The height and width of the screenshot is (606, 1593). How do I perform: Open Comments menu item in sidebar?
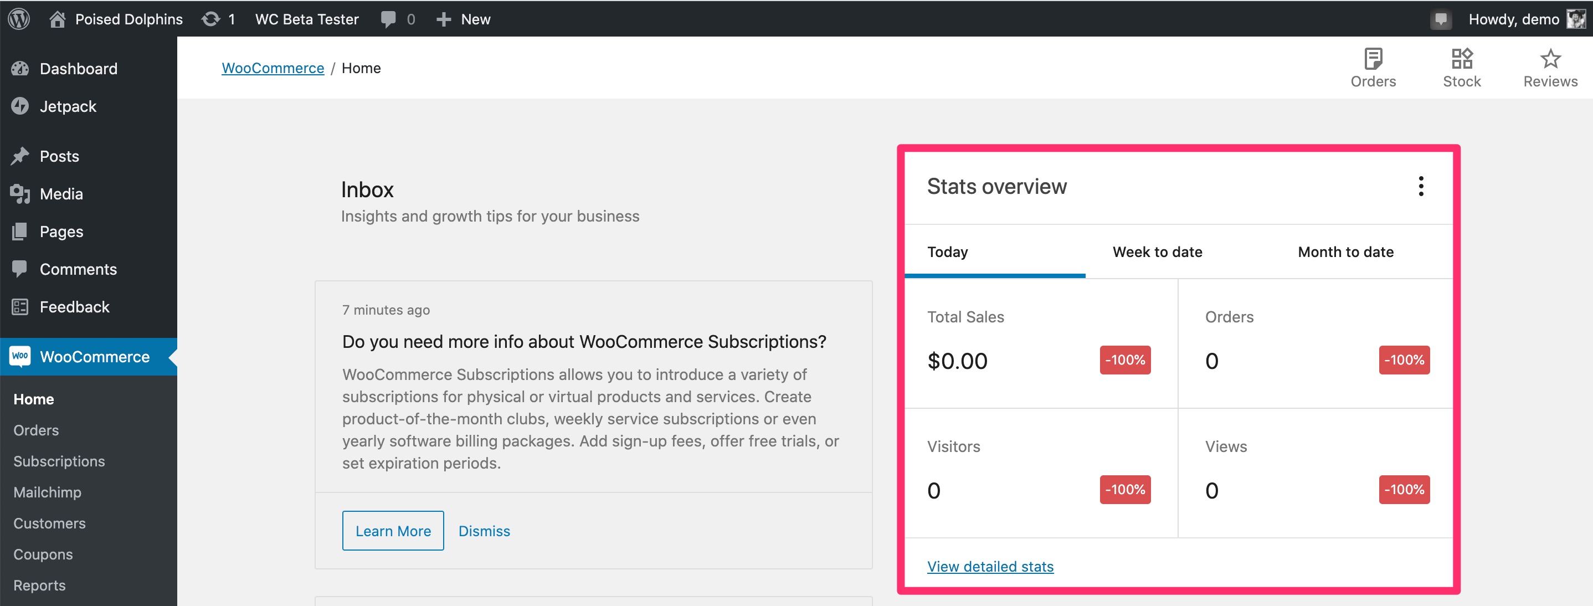[x=89, y=269]
